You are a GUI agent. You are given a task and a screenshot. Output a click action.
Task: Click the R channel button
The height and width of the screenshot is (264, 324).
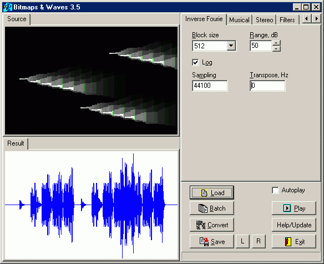click(259, 241)
